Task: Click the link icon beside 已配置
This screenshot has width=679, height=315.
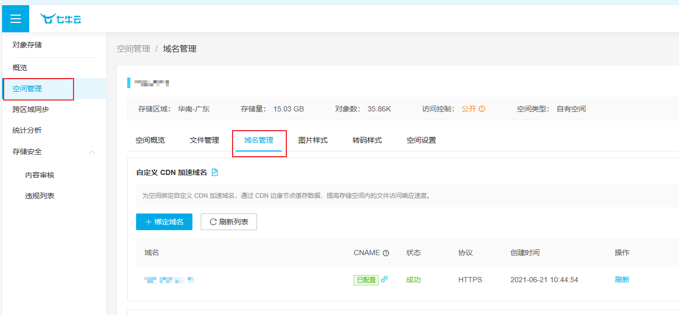Action: [x=384, y=279]
